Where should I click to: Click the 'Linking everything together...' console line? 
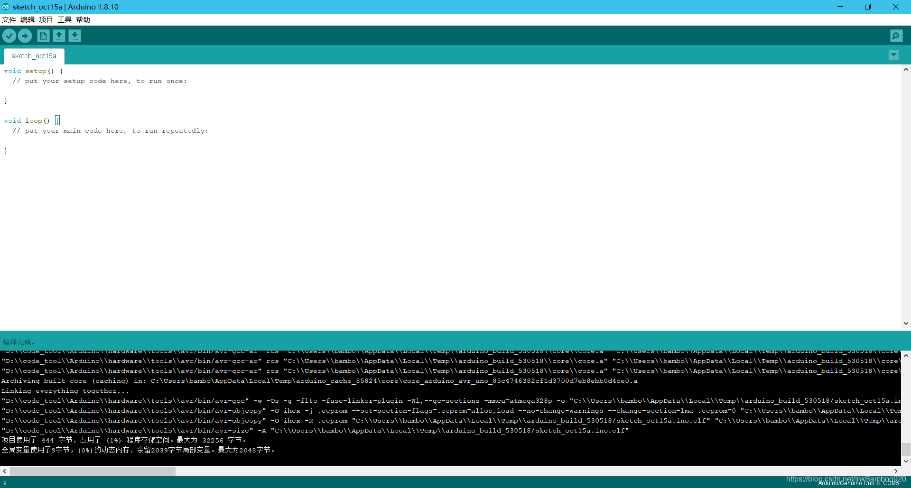click(65, 391)
